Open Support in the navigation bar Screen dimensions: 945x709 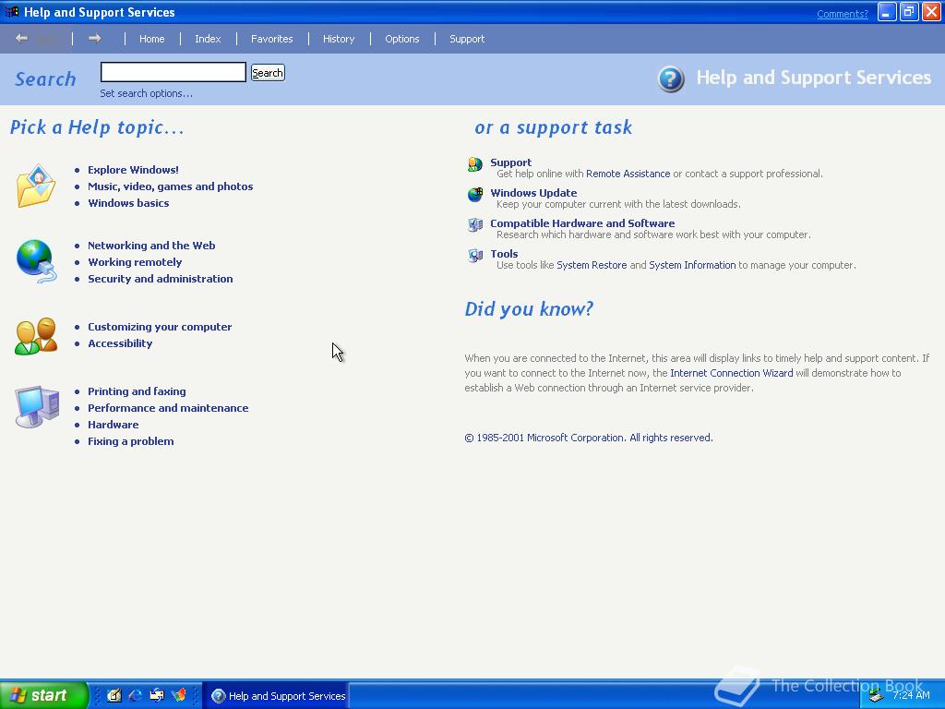click(x=467, y=39)
